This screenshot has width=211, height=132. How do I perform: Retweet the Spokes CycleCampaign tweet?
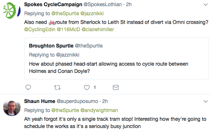coord(57,87)
